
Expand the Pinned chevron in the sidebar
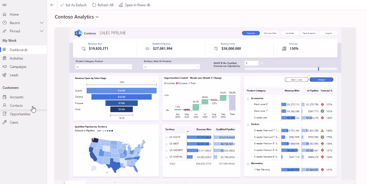click(x=41, y=31)
